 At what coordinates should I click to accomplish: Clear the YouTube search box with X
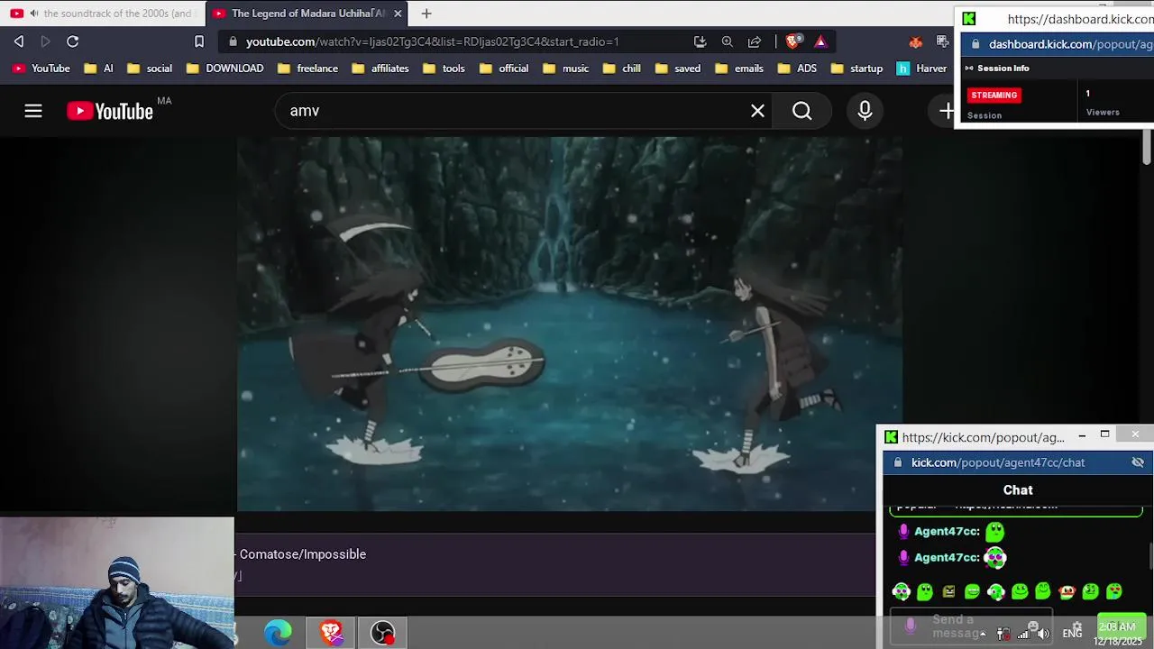click(x=757, y=111)
